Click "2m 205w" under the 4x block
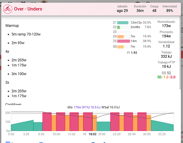 (19, 60)
